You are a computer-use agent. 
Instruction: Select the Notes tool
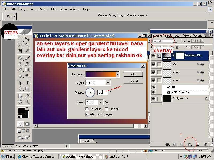[x=20, y=96]
